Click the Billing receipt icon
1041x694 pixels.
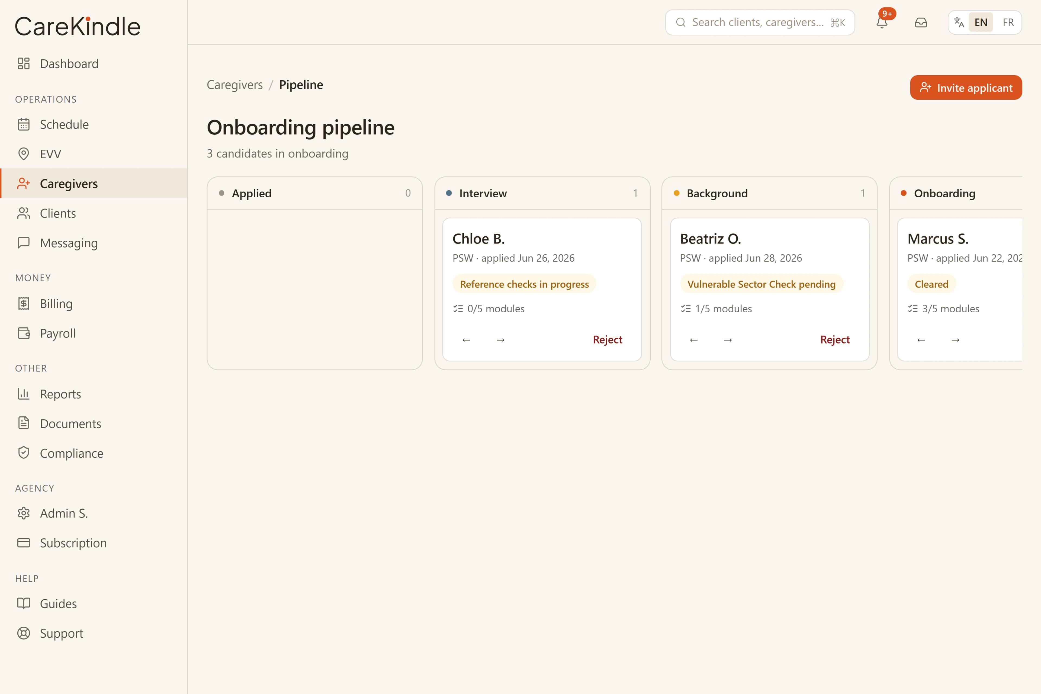24,304
